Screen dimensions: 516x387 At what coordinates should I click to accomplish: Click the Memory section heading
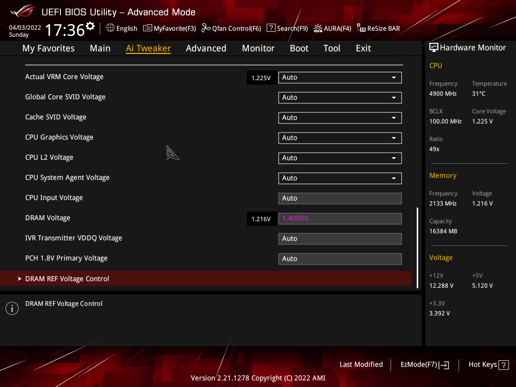tap(442, 175)
